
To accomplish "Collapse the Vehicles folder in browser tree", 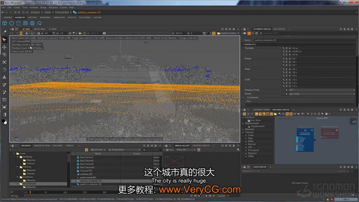I will 18,167.
